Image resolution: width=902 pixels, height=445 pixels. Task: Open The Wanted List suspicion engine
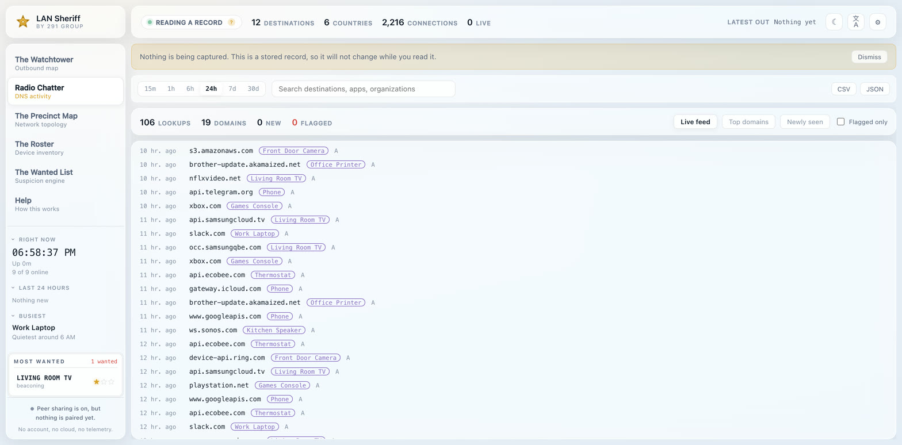(x=66, y=176)
